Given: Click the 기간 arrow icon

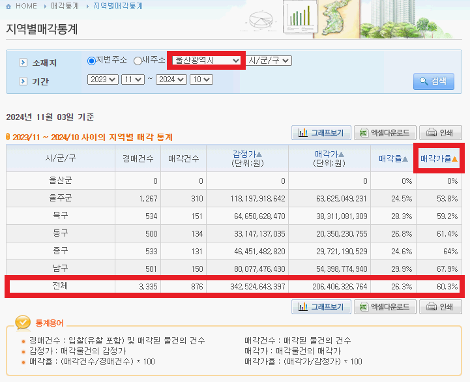Looking at the screenshot, I should pyautogui.click(x=23, y=81).
